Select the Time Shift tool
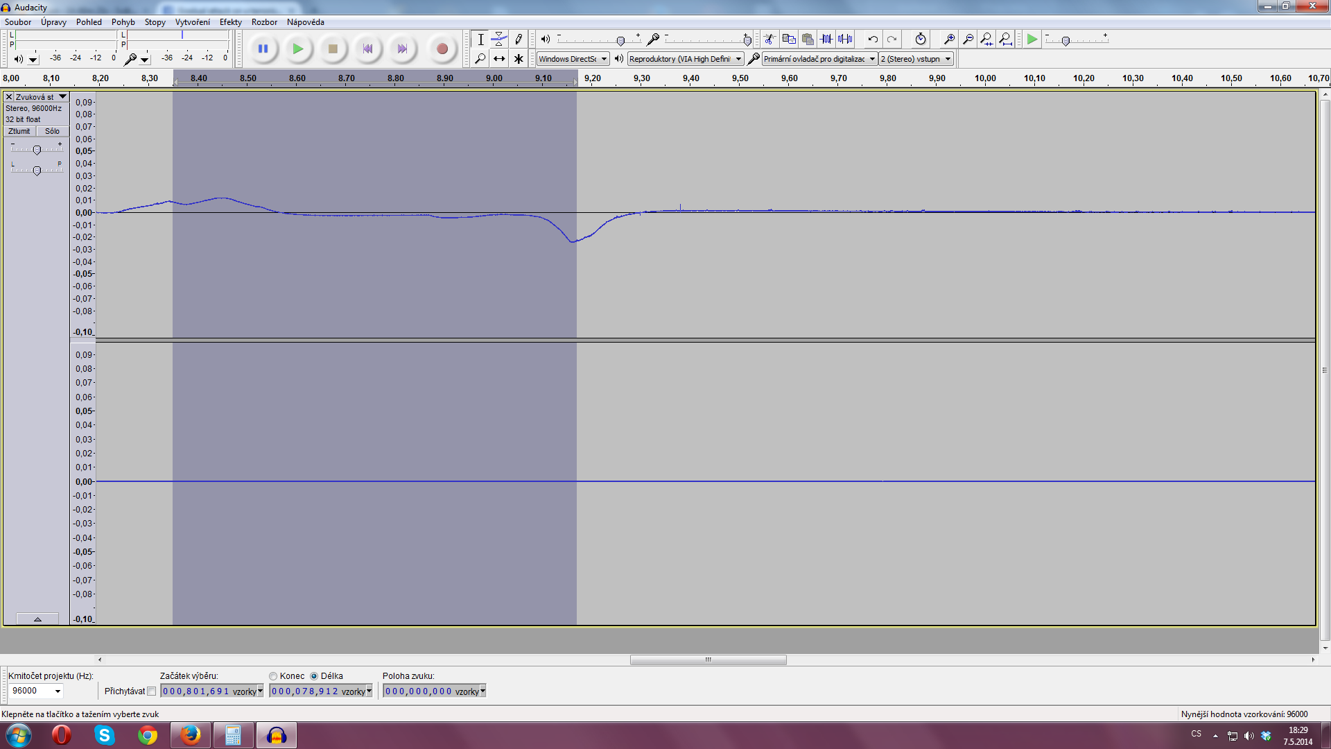 tap(499, 59)
